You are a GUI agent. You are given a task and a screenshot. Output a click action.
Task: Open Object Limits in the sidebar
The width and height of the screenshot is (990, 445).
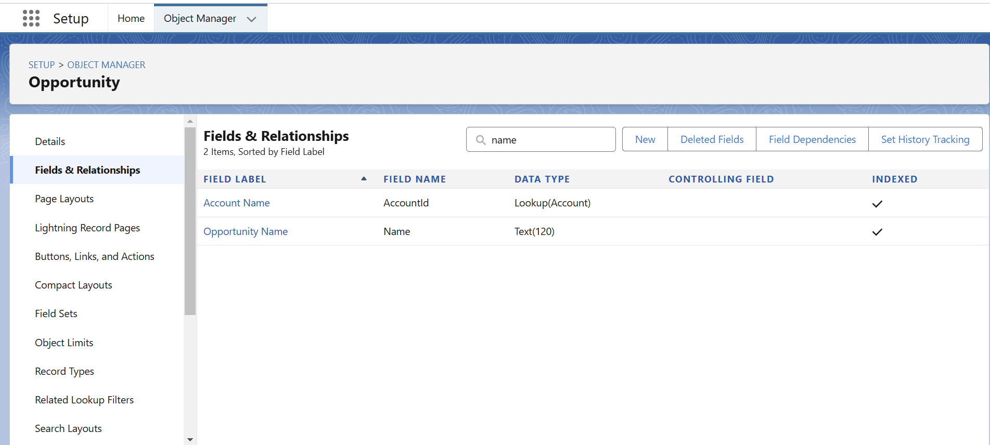click(64, 343)
